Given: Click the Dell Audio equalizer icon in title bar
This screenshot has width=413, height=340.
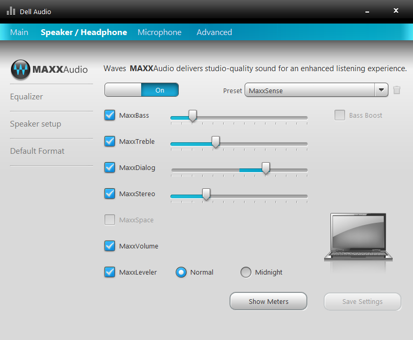Looking at the screenshot, I should (11, 11).
